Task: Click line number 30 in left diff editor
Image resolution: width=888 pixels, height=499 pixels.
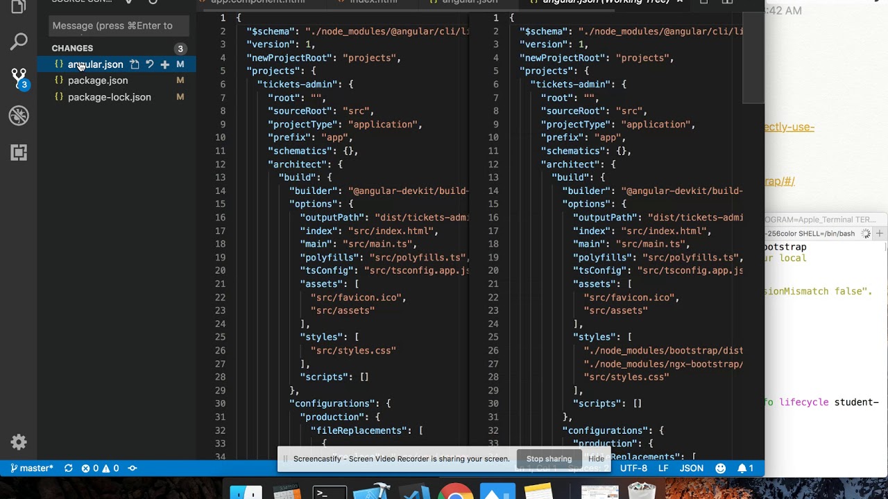Action: pos(220,403)
